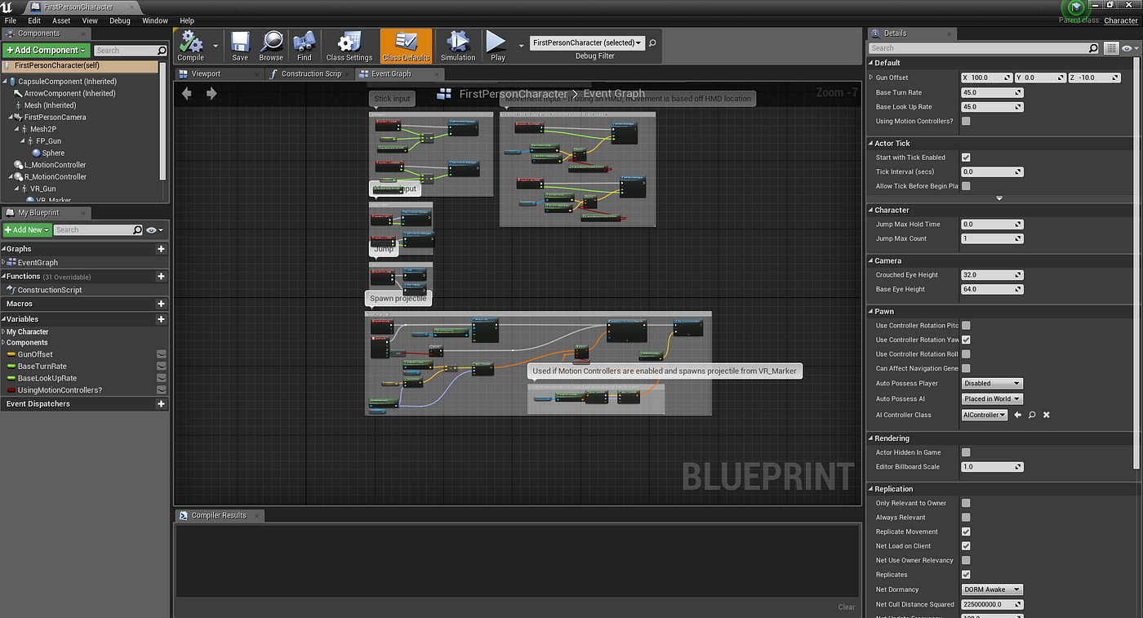1143x618 pixels.
Task: Clear AI Controller Class value
Action: (x=1047, y=415)
